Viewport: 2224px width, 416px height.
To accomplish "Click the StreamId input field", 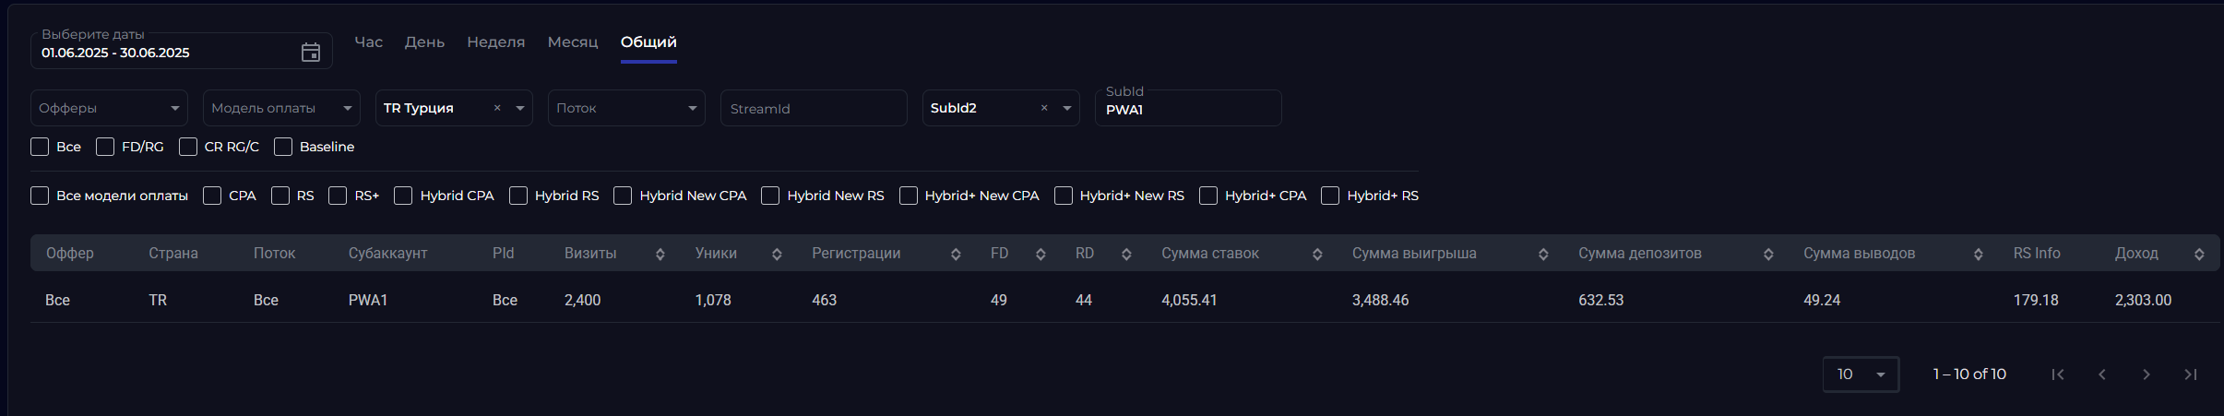I will click(814, 108).
